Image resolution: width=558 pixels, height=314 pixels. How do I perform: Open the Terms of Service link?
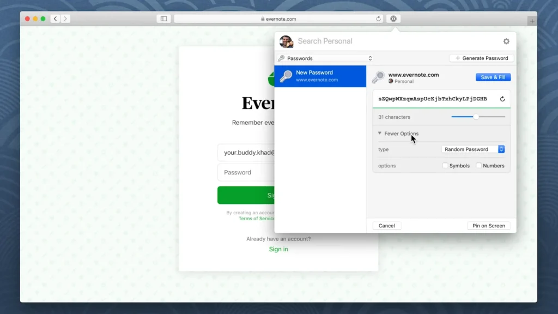257,219
